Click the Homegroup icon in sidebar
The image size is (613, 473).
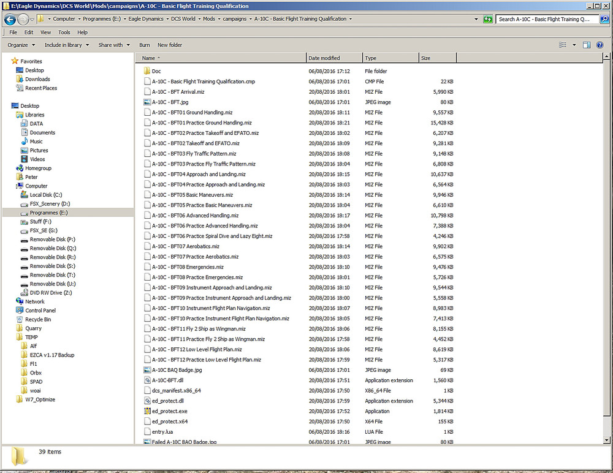pyautogui.click(x=20, y=168)
